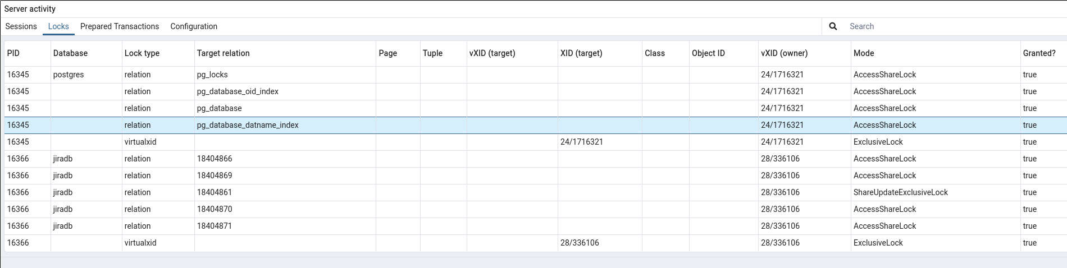This screenshot has height=268, width=1067.
Task: Switch to the Sessions tab
Action: tap(21, 26)
